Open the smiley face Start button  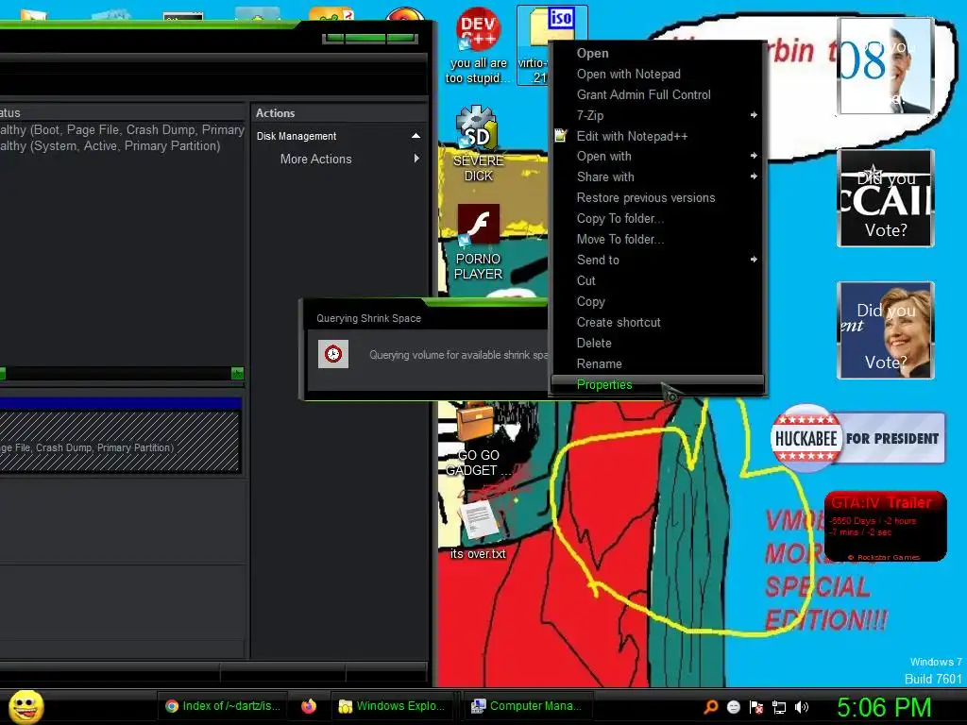(25, 706)
